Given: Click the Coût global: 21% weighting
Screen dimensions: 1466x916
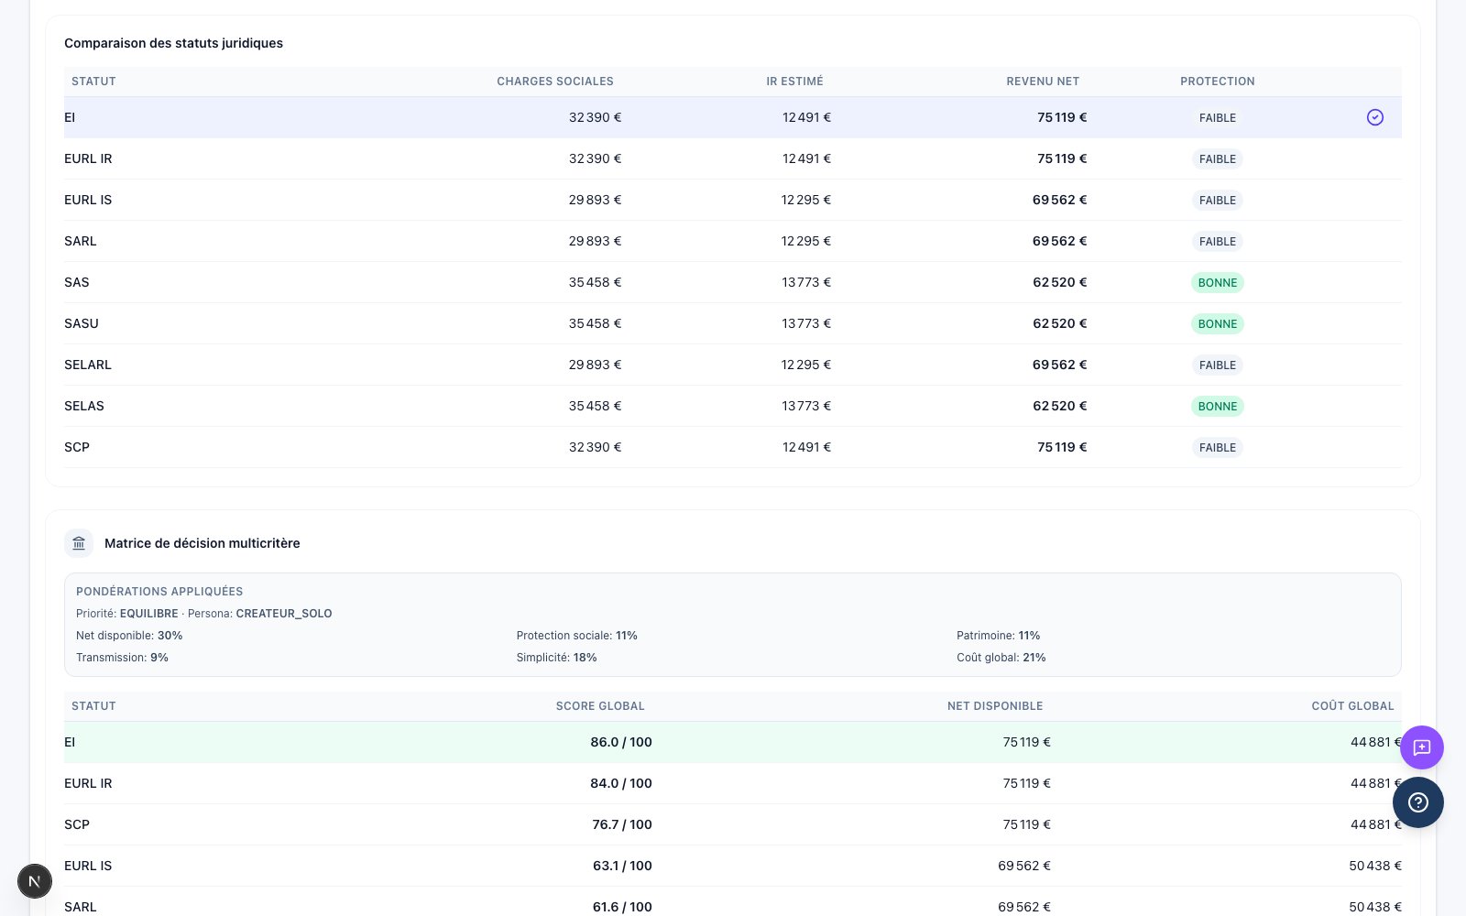Looking at the screenshot, I should 1001,658.
